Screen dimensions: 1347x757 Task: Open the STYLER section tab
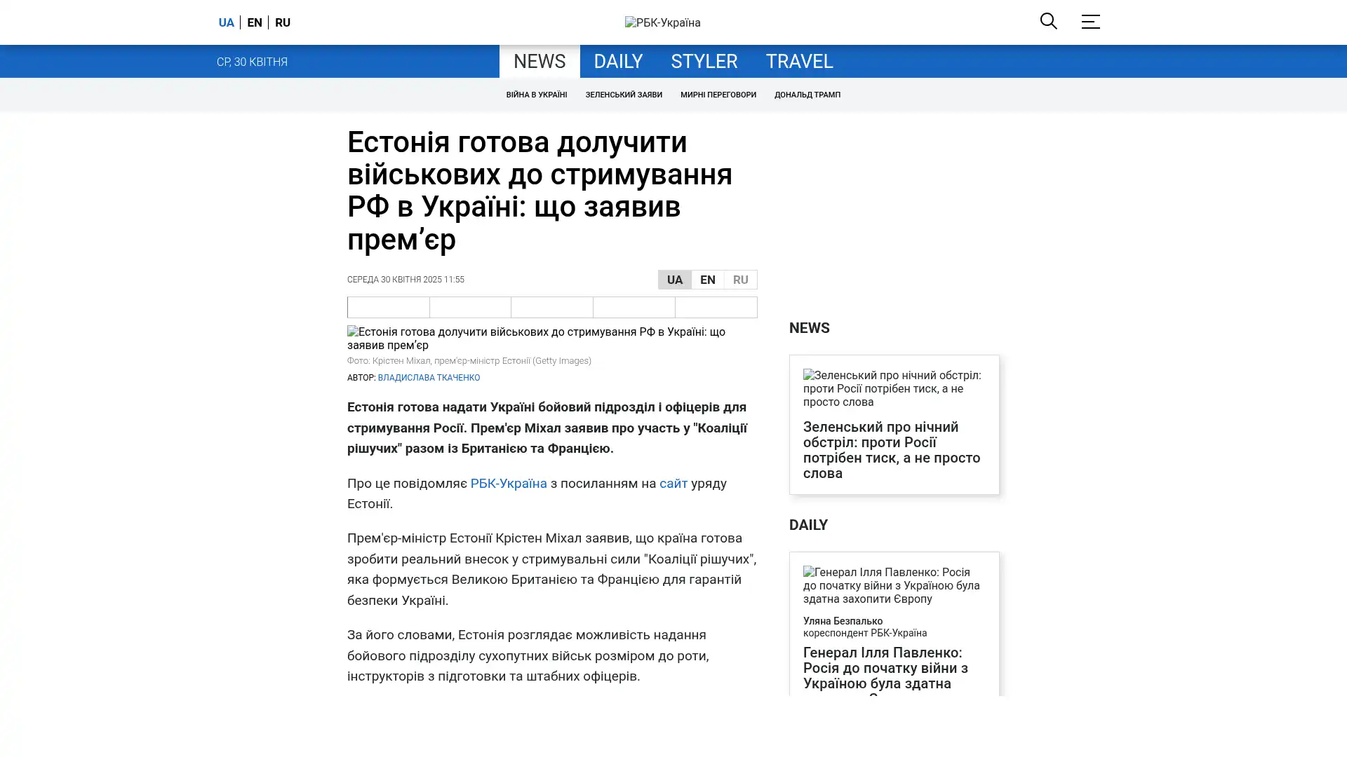704,62
